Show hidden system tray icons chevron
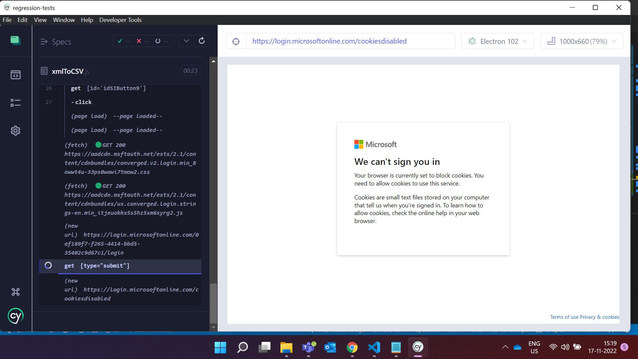 point(505,347)
